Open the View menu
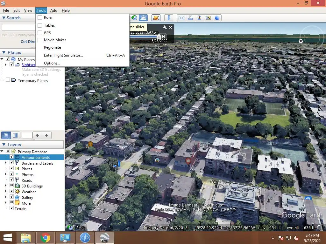326x244 pixels. 28,10
